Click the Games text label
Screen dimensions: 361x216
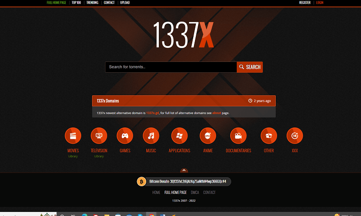(x=125, y=150)
